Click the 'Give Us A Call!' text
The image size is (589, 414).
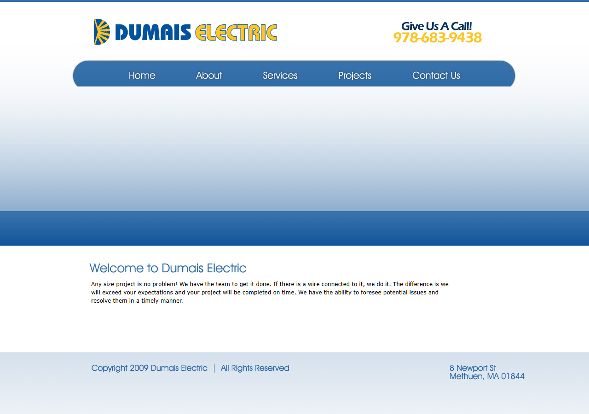click(x=437, y=26)
